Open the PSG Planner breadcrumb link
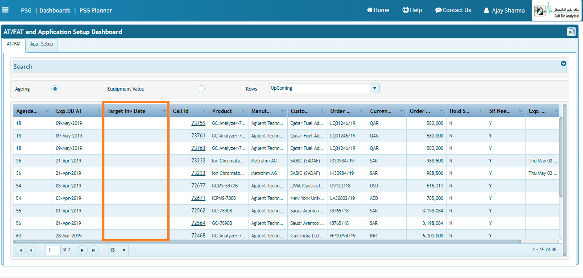 (x=95, y=10)
